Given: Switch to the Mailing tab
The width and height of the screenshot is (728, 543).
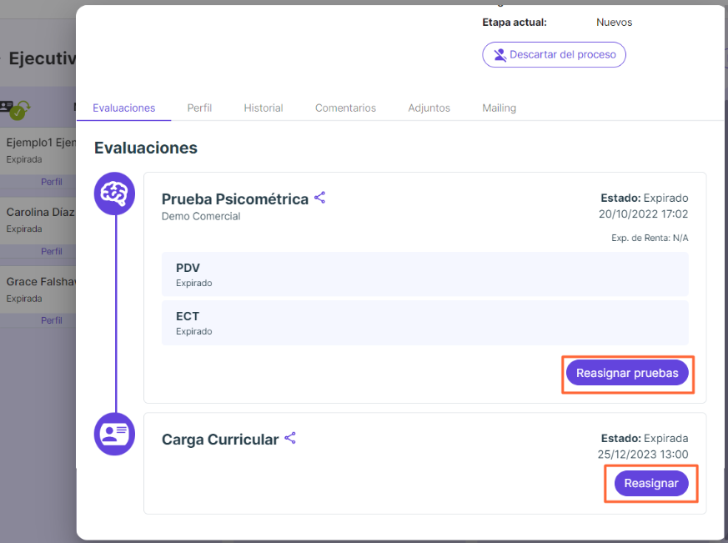Looking at the screenshot, I should [500, 108].
